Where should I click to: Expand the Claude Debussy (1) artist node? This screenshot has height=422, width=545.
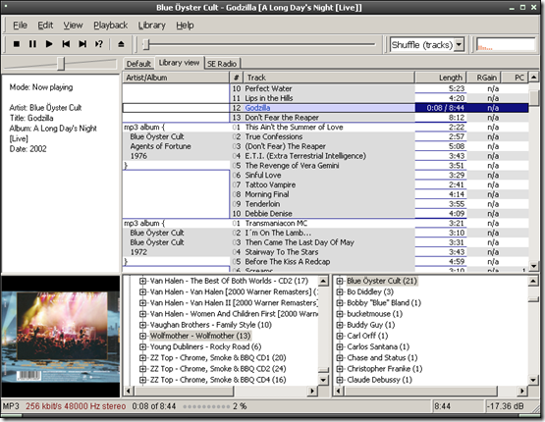point(340,380)
